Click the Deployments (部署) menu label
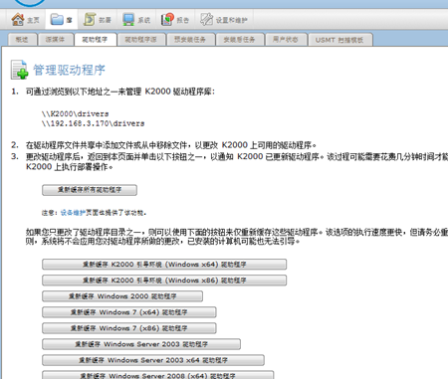448x379 pixels. click(105, 20)
